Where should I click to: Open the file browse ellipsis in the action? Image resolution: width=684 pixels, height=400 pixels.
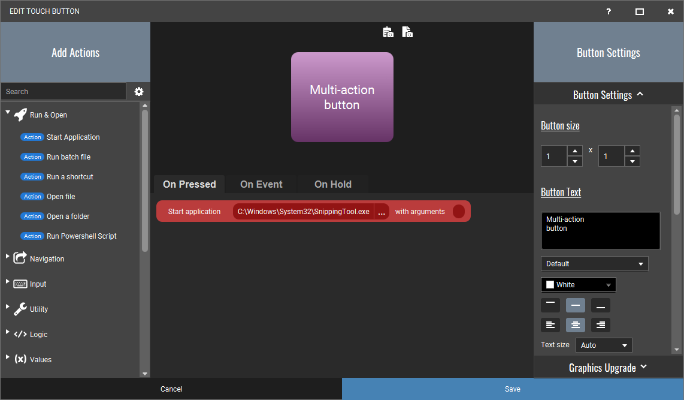click(x=382, y=211)
